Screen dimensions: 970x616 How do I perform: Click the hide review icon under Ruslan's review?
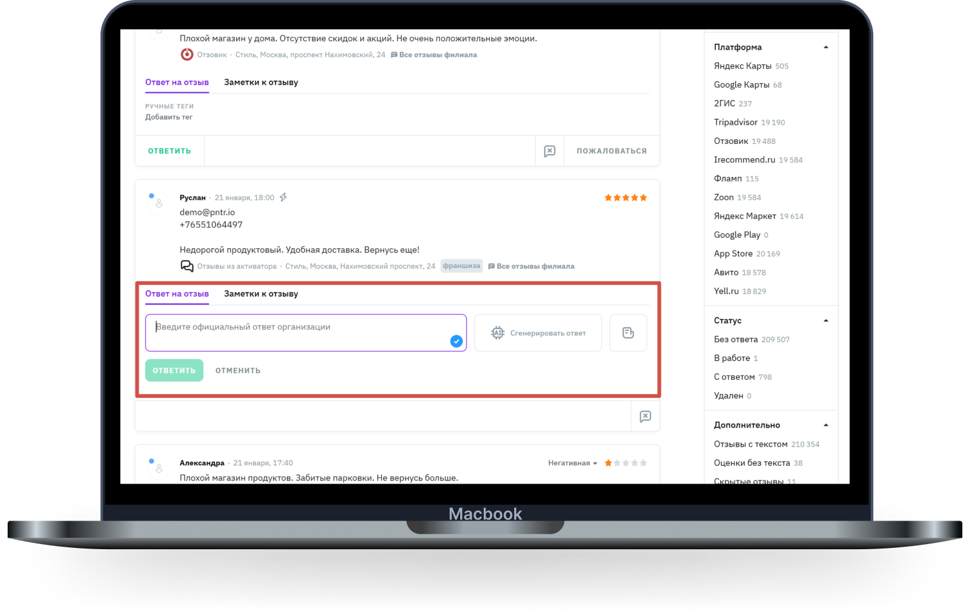click(x=645, y=416)
